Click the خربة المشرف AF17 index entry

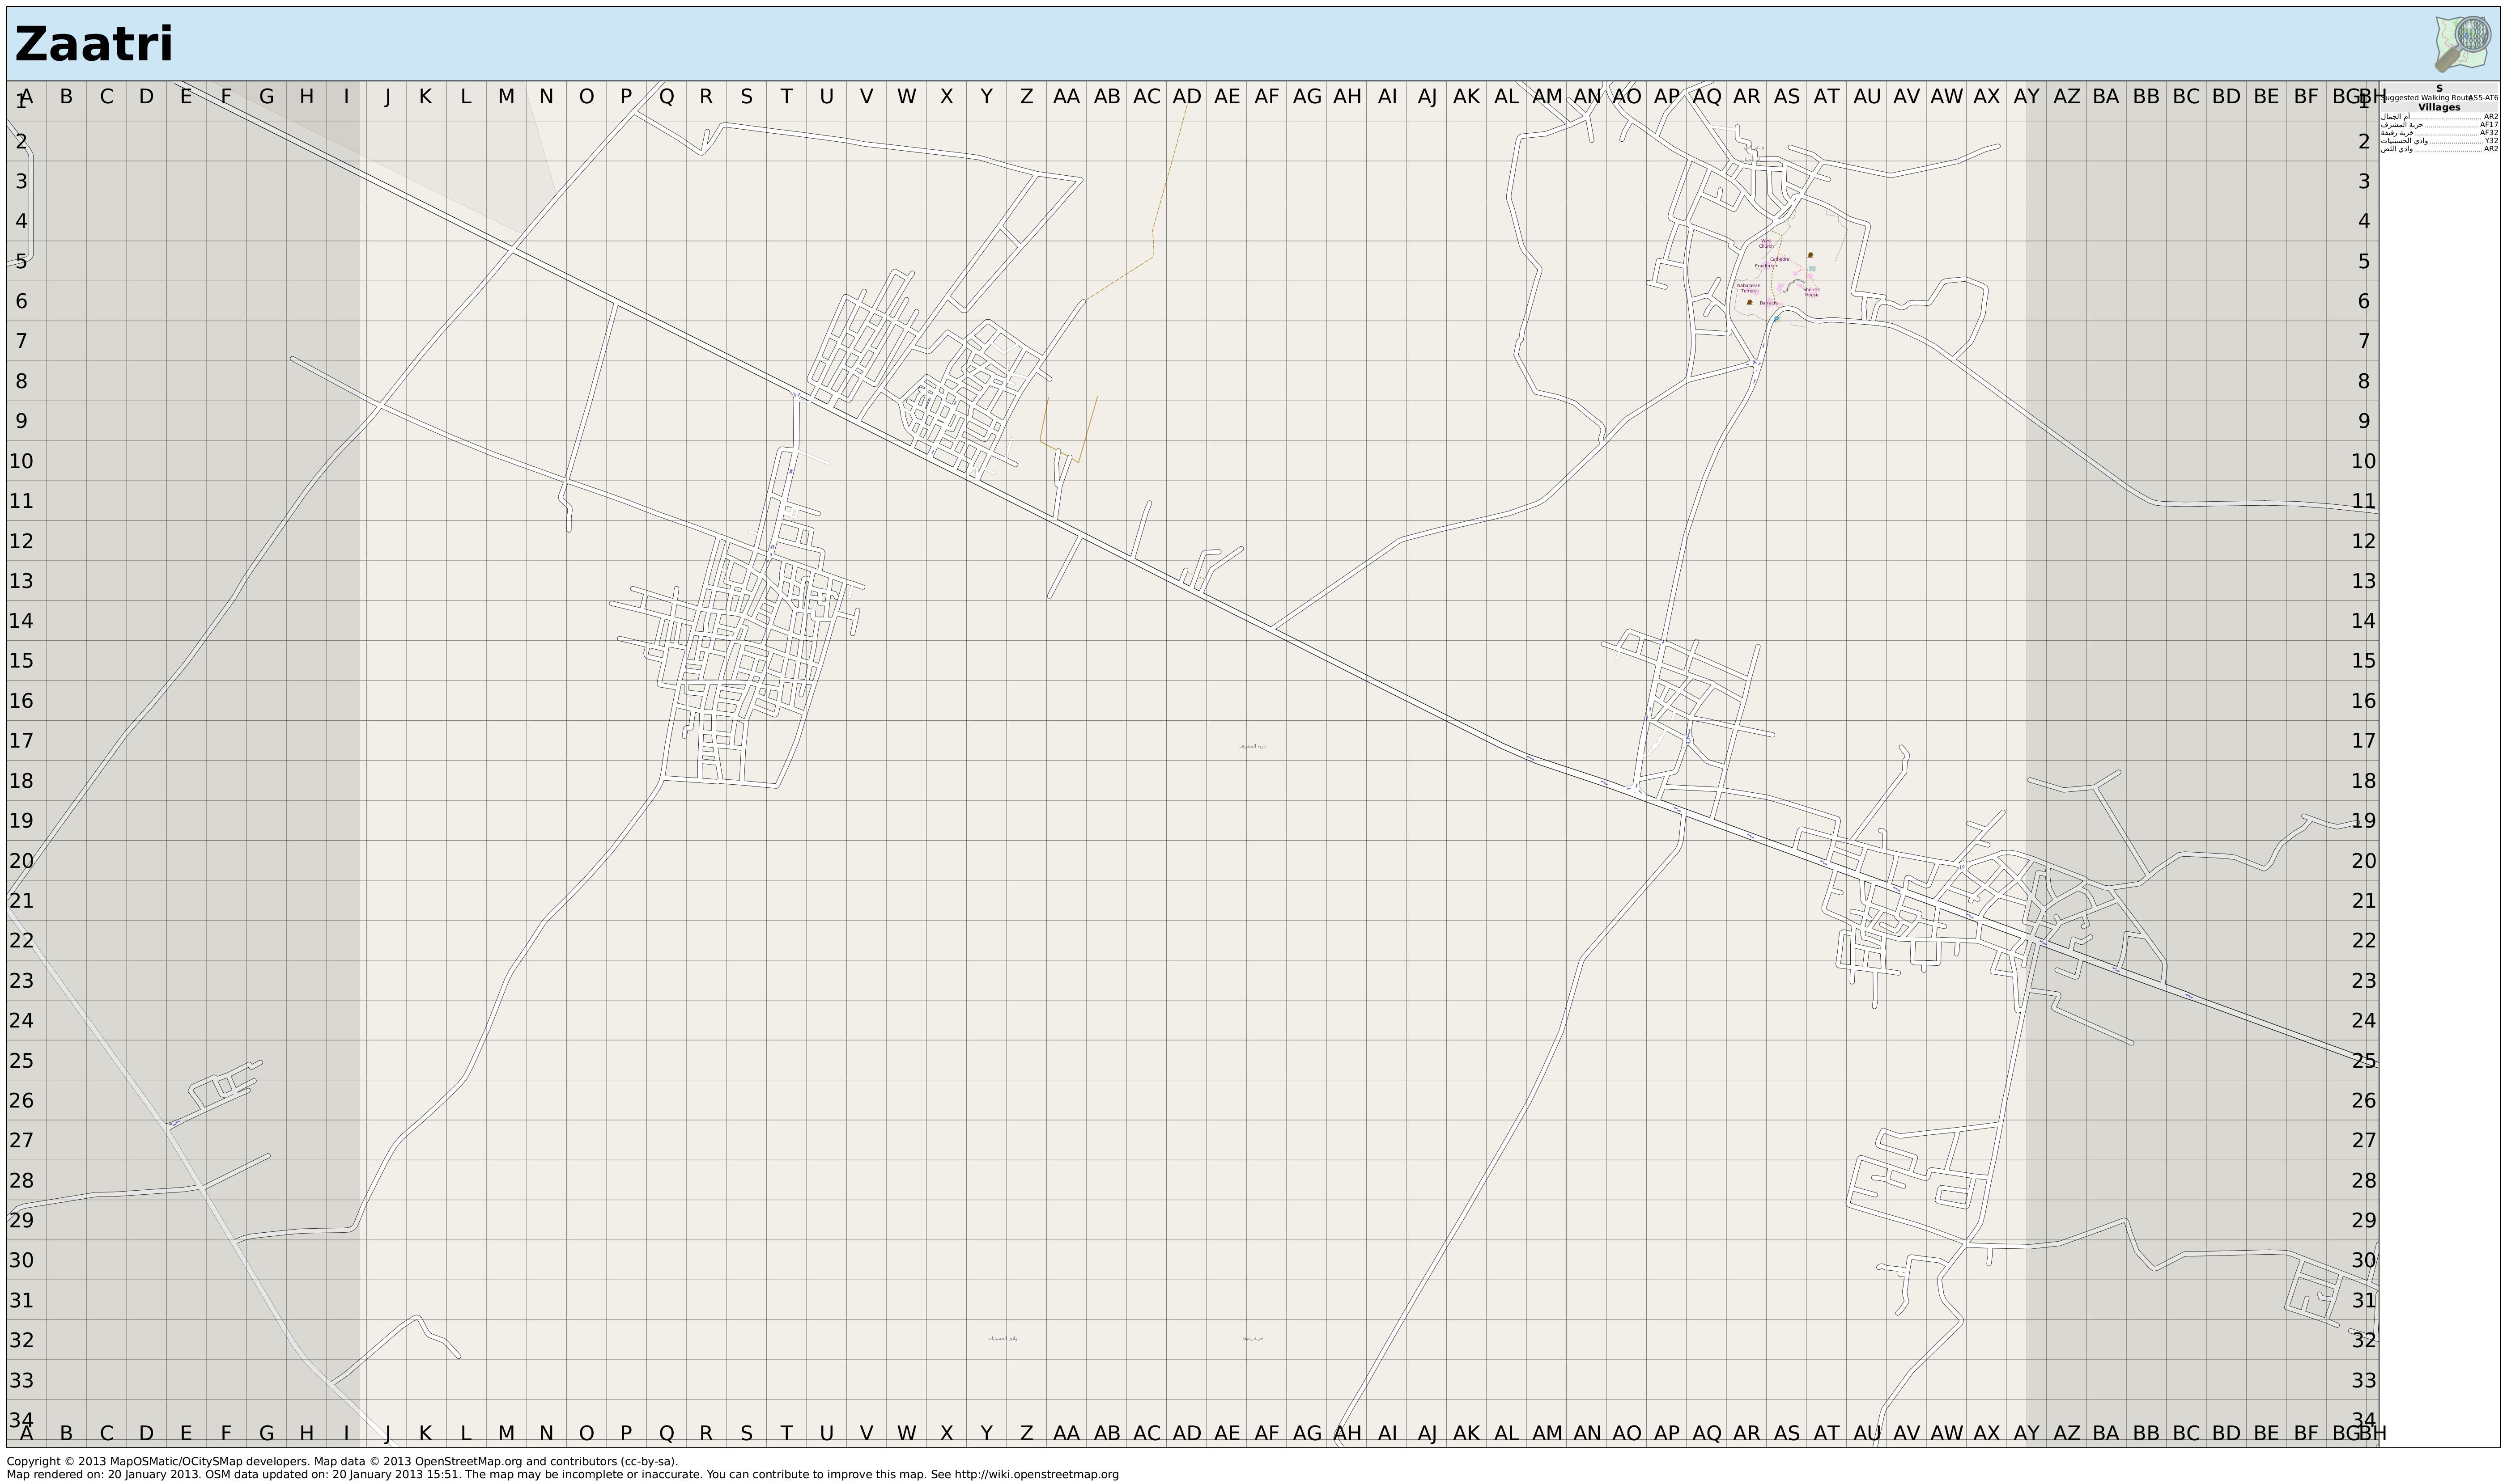(x=2439, y=125)
